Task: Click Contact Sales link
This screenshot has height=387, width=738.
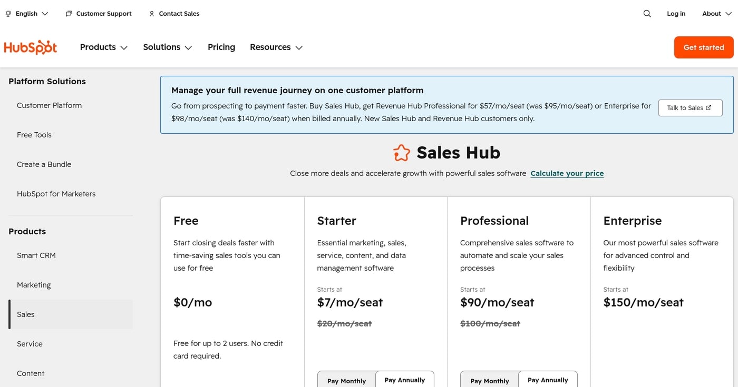Action: 179,14
